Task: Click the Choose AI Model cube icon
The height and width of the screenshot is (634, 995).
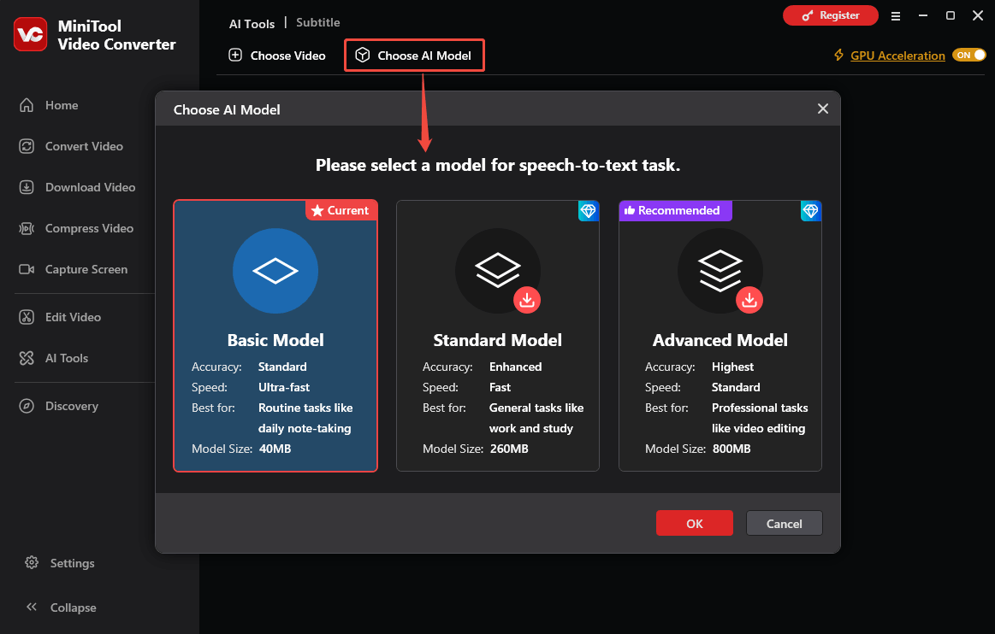Action: click(x=363, y=56)
